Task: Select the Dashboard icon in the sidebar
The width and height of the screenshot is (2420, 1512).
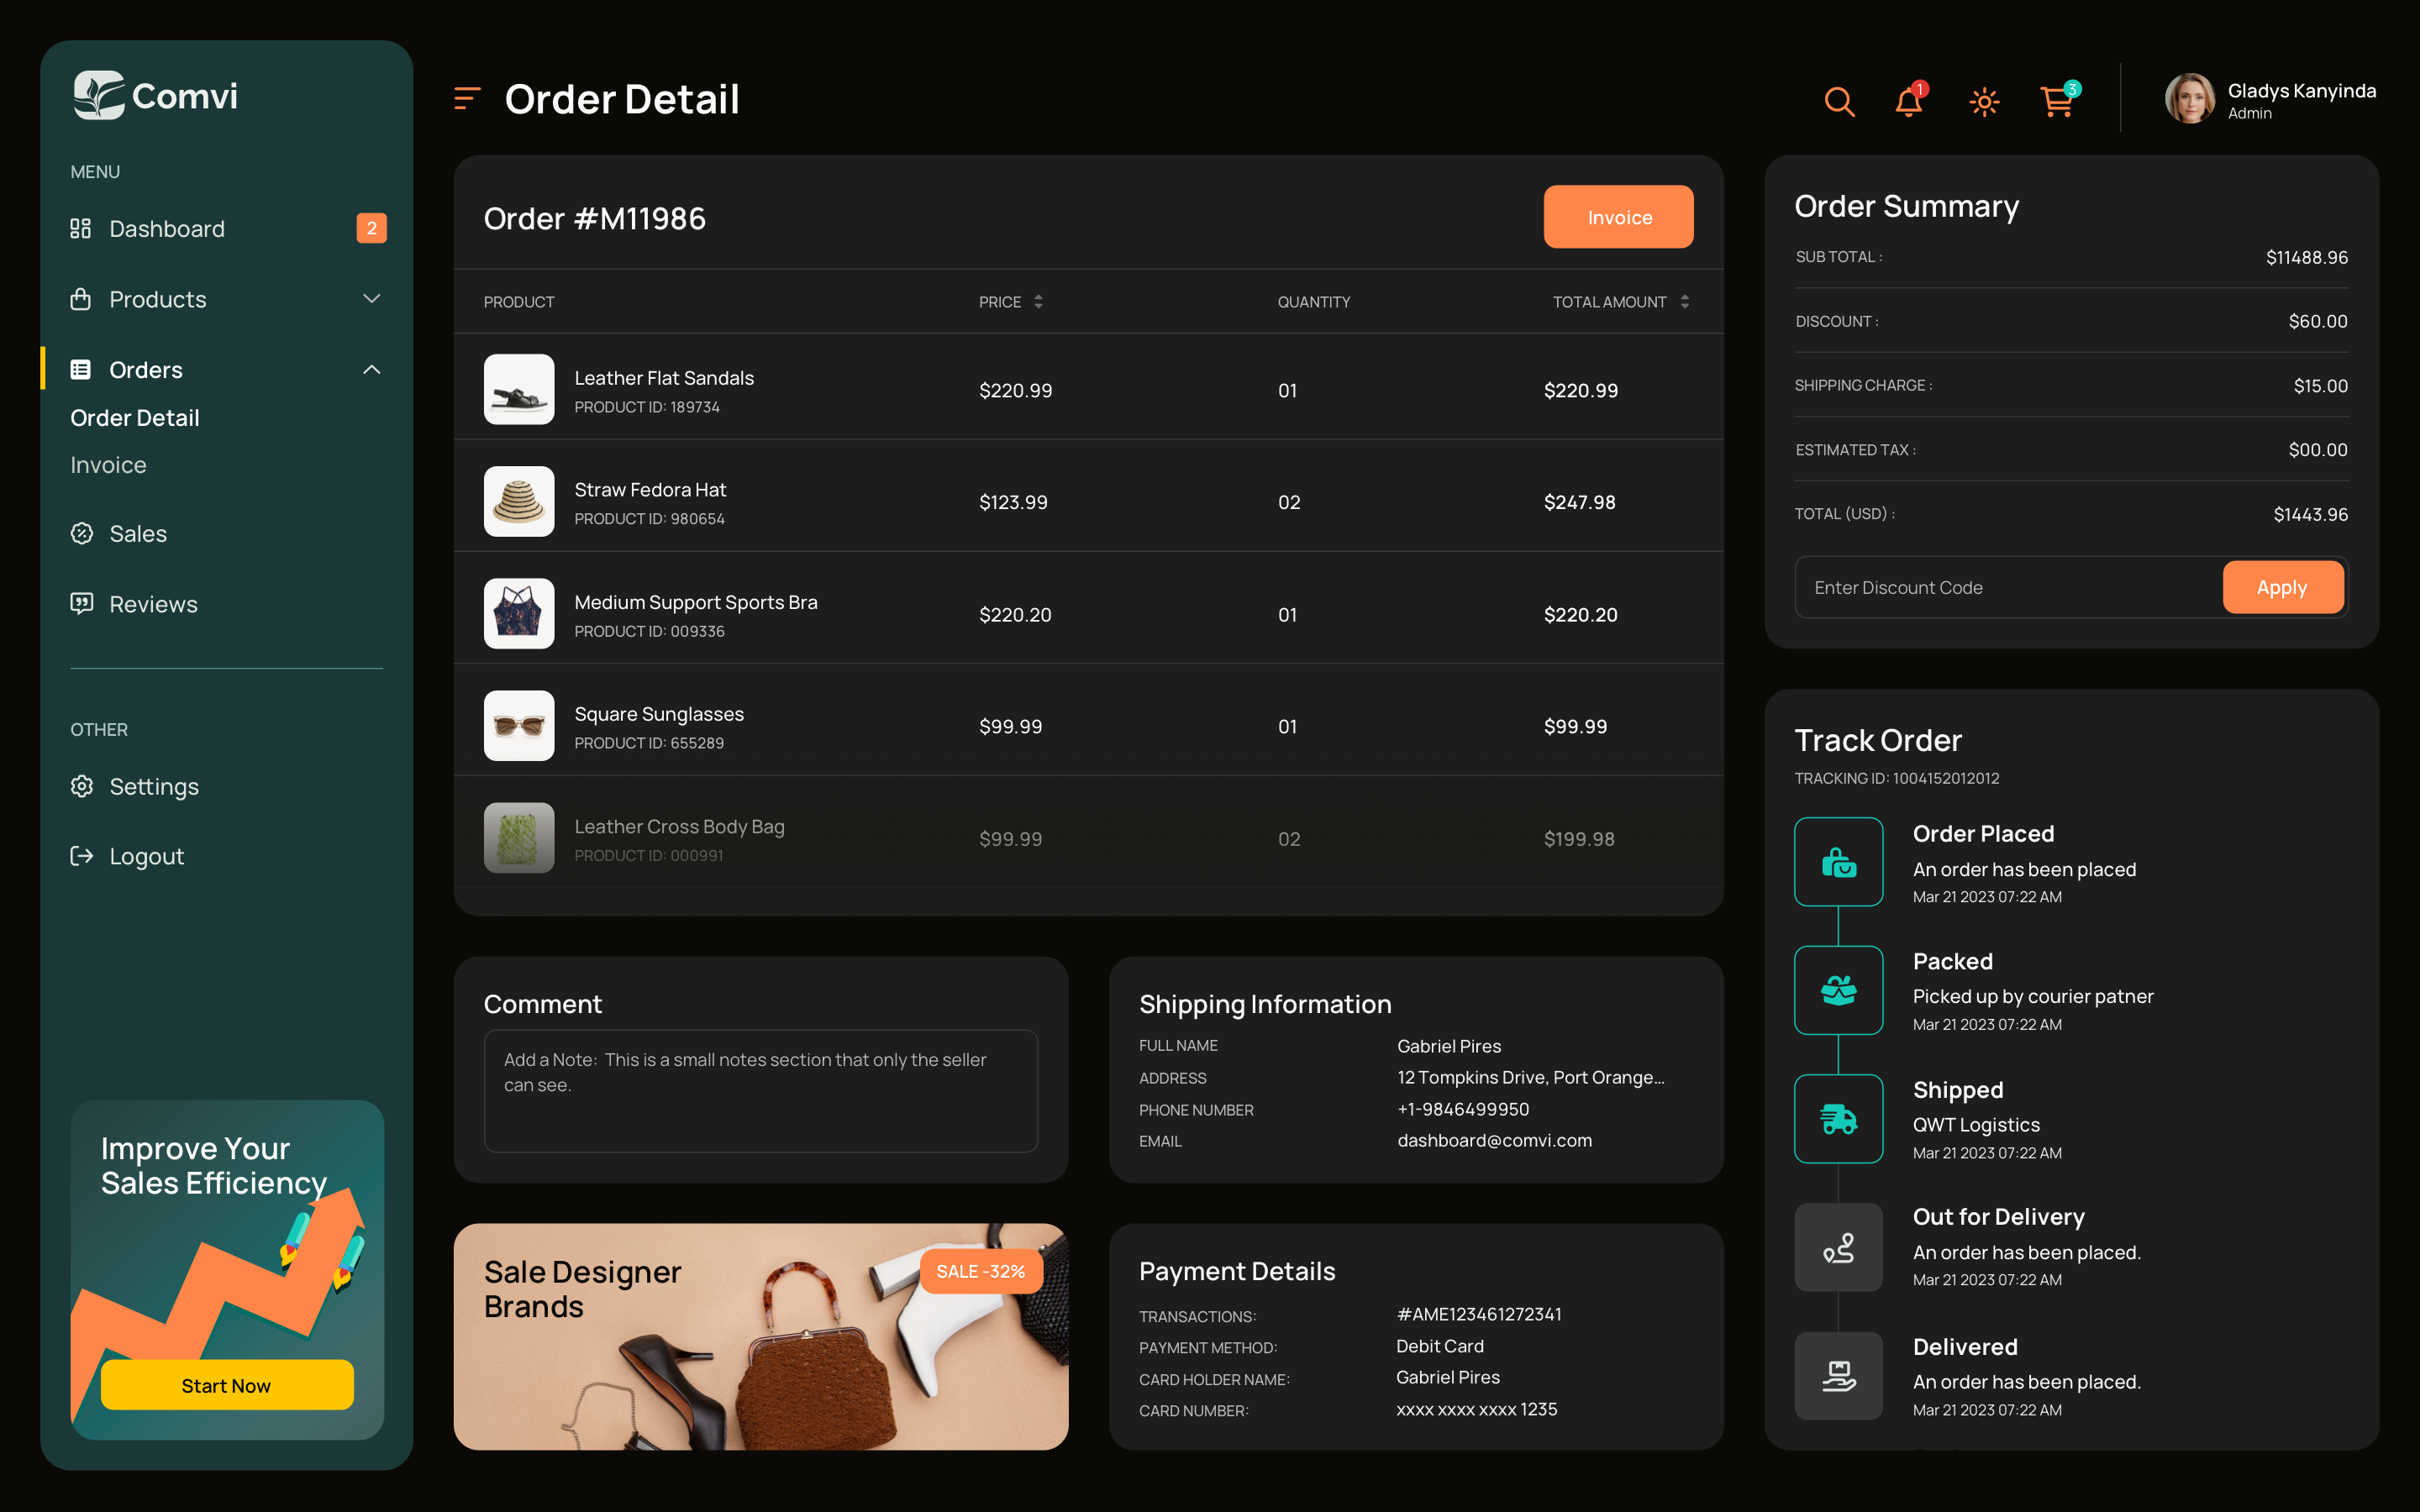Action: tap(81, 228)
